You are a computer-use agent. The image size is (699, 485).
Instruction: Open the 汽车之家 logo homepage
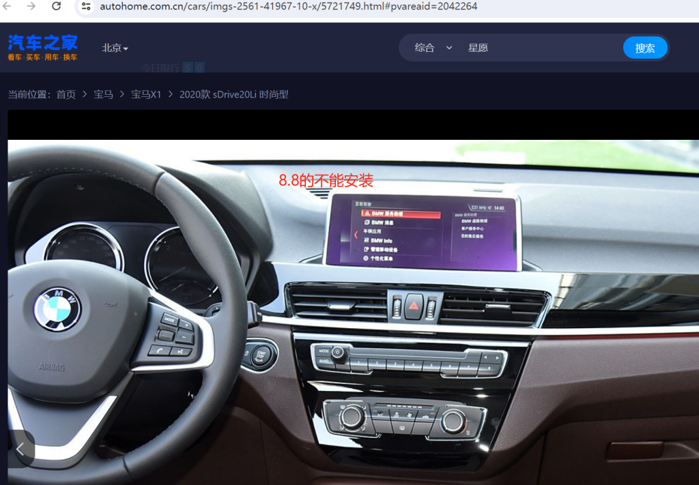43,48
